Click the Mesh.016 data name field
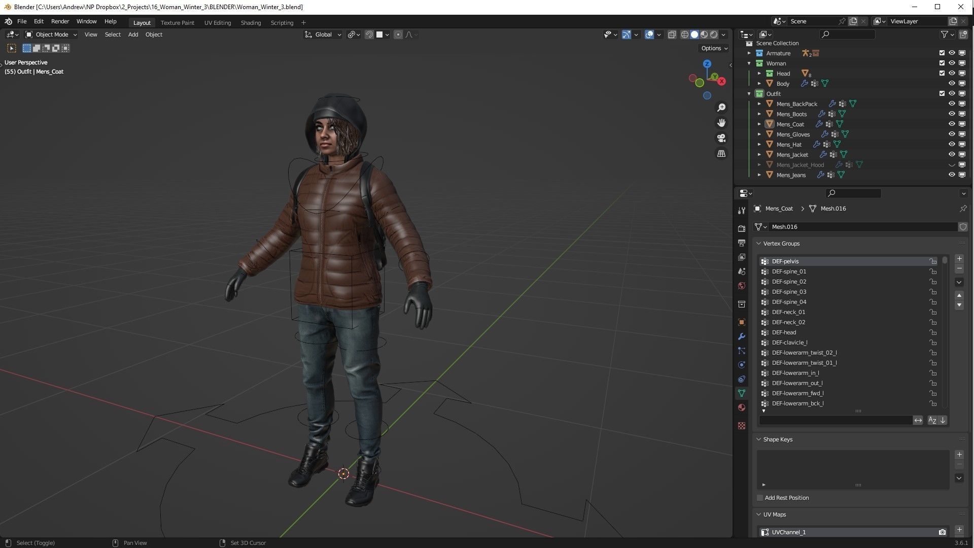 click(x=862, y=227)
